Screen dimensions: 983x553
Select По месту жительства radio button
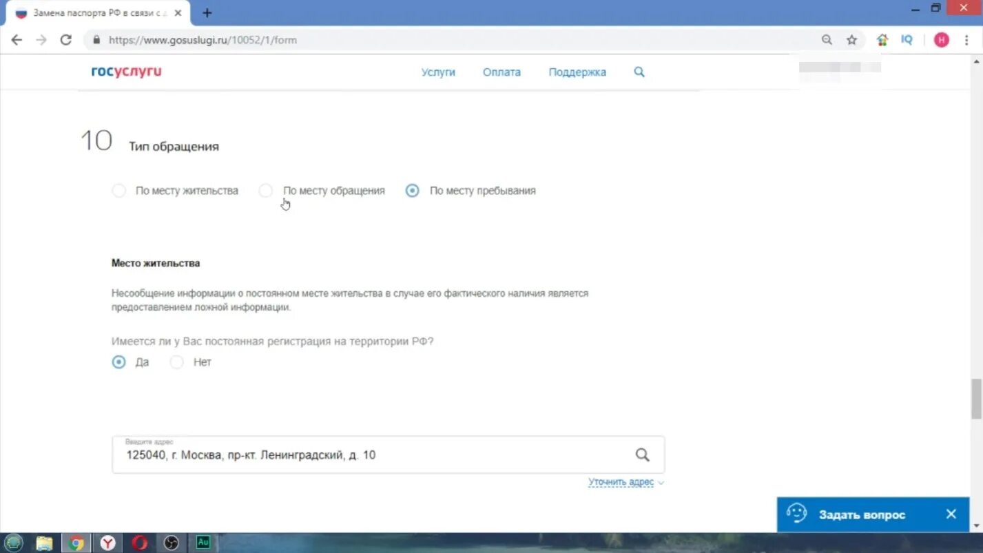pyautogui.click(x=119, y=191)
